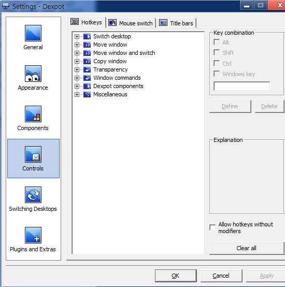
Task: Click the Define button
Action: click(x=230, y=106)
